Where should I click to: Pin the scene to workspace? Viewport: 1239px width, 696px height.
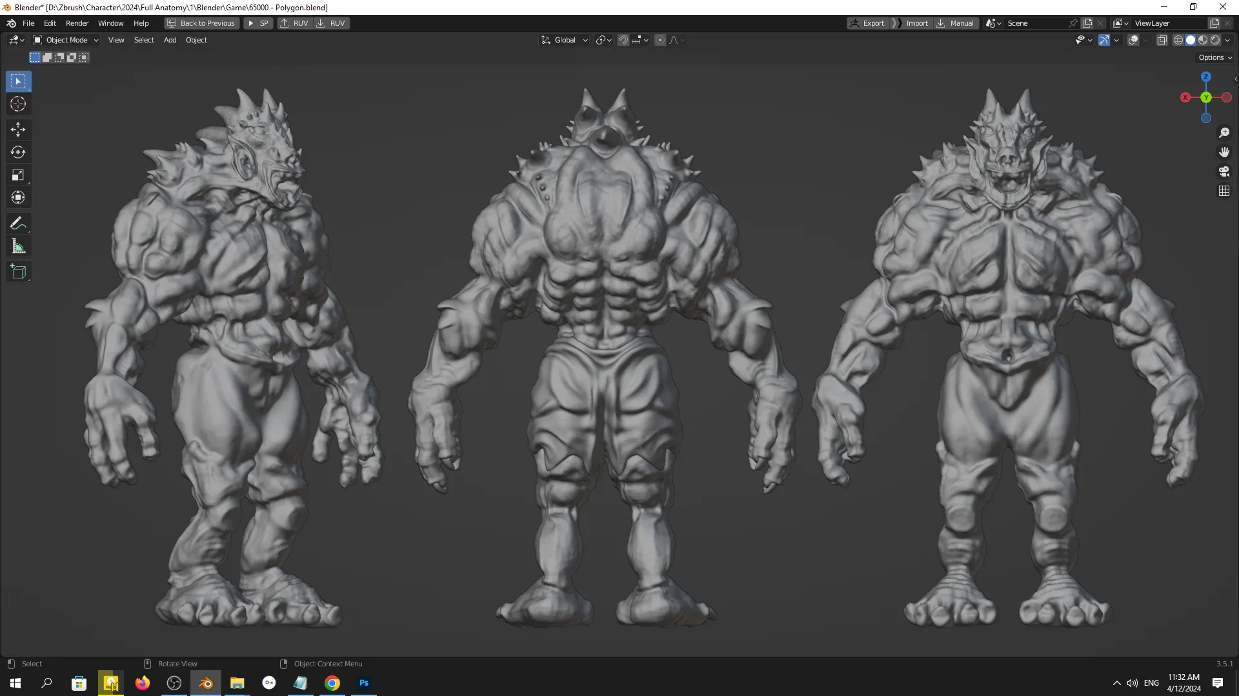click(x=1073, y=23)
